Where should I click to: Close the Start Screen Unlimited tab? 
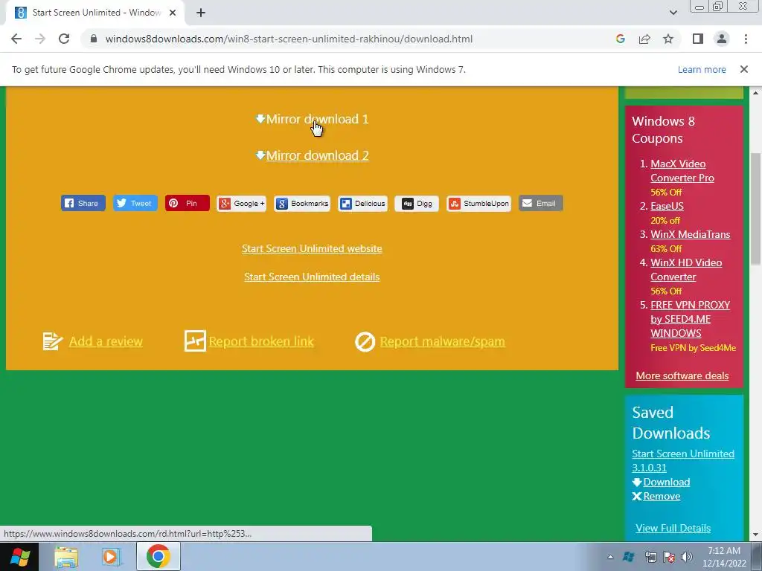tap(173, 13)
